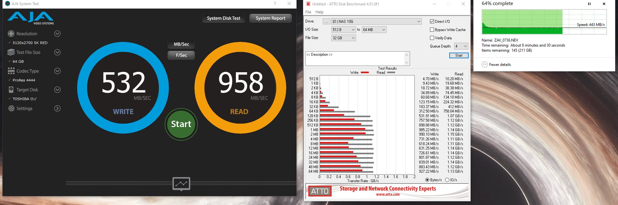This screenshot has width=618, height=205.
Task: Click into the Description text field
Action: tap(355, 59)
